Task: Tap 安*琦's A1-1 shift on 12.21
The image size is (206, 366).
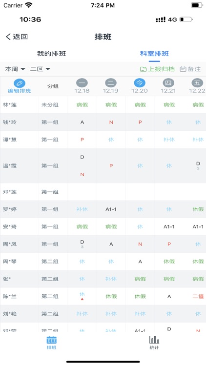Action: [169, 226]
